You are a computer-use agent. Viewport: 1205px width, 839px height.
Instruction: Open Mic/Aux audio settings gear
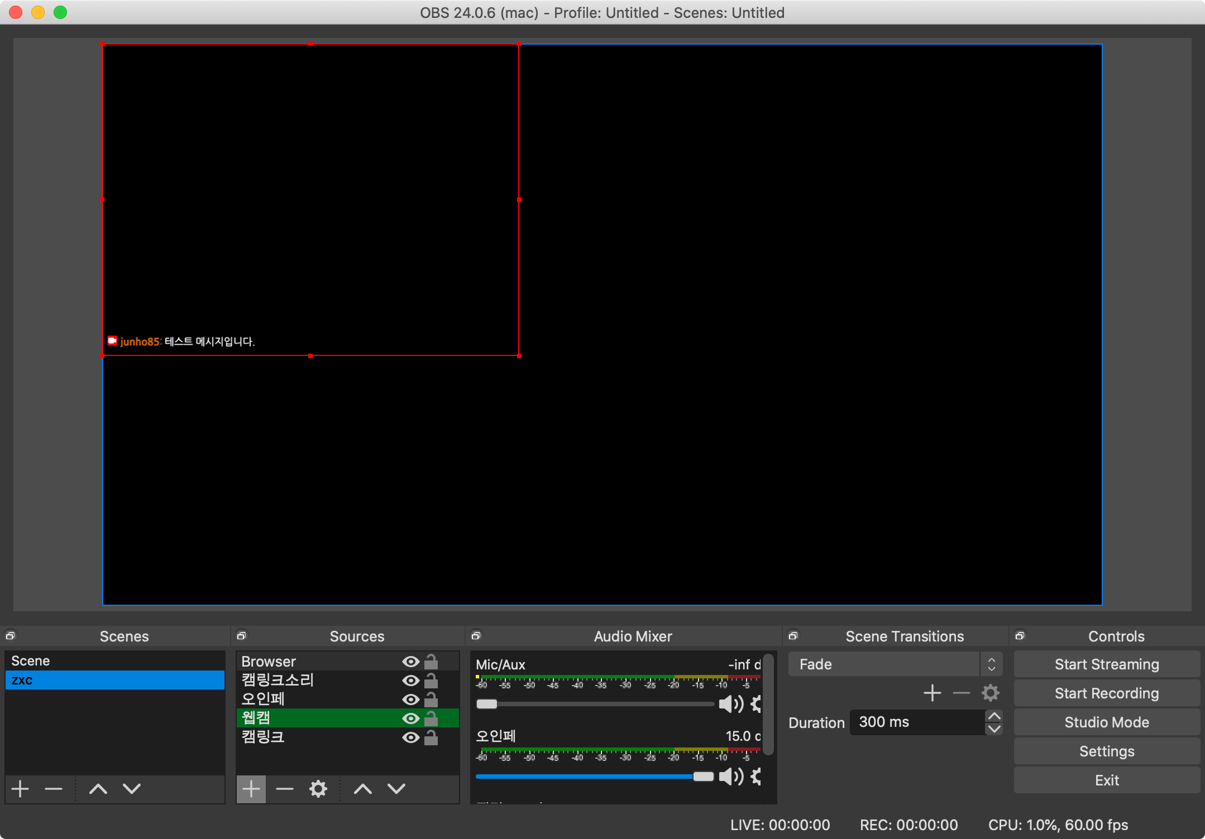pyautogui.click(x=756, y=704)
